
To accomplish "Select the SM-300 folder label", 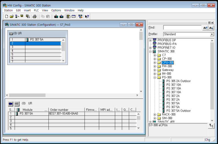I will (167, 118).
